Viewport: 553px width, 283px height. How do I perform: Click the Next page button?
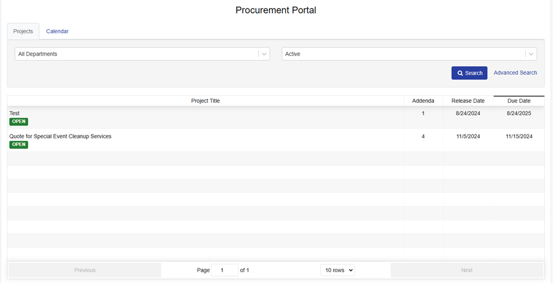pos(467,271)
